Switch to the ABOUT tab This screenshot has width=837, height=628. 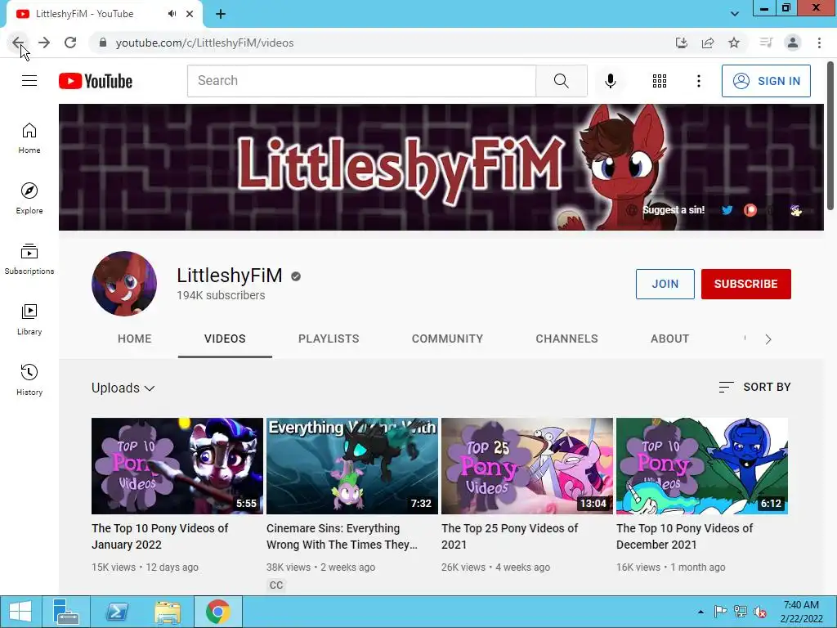tap(670, 339)
